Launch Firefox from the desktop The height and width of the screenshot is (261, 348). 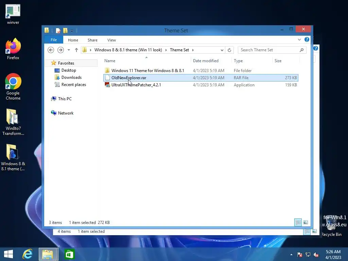pos(13,49)
